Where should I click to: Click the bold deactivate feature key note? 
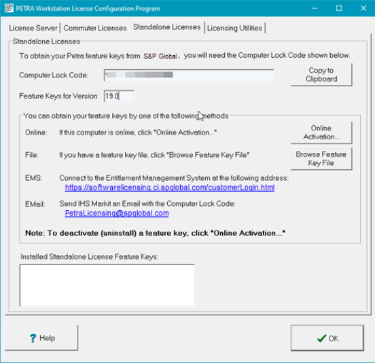click(155, 233)
